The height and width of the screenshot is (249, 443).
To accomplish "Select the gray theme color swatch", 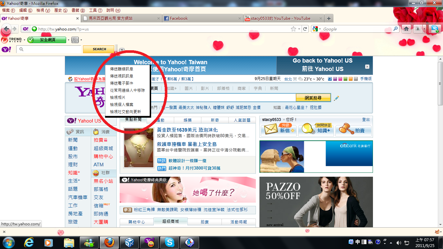I will coord(356,79).
